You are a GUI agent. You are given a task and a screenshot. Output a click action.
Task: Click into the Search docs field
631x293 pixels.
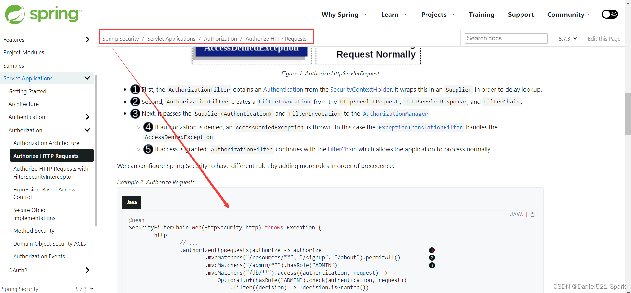coord(506,38)
